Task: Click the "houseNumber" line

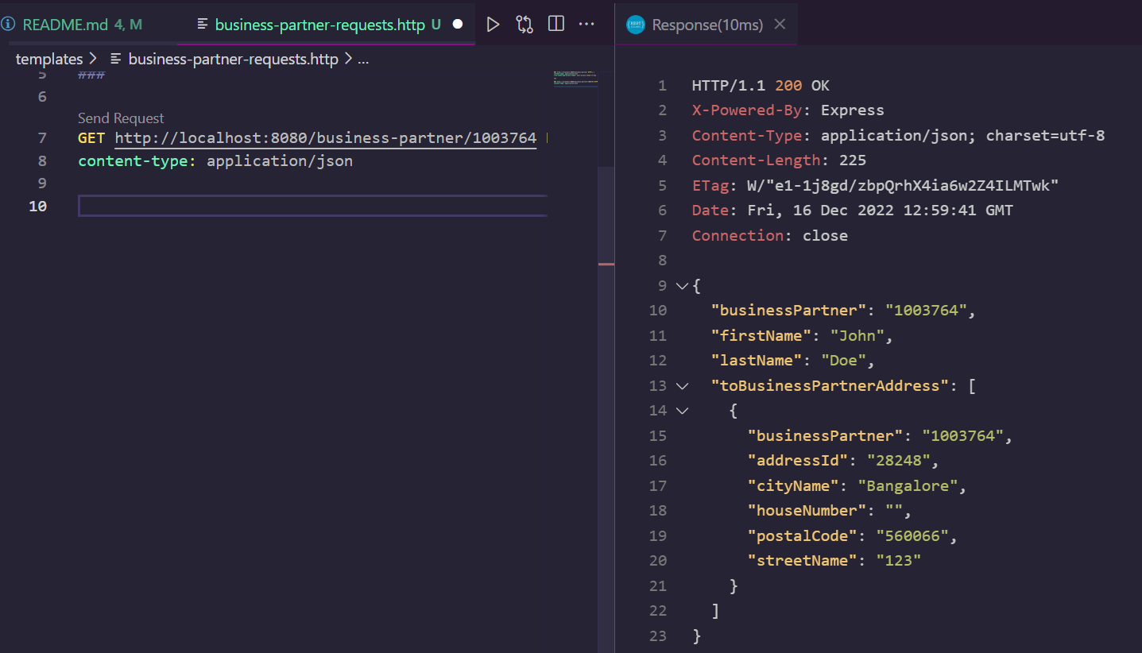Action: coord(830,511)
